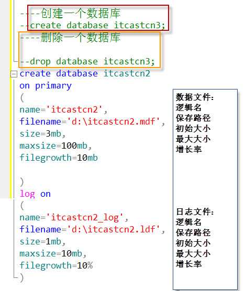The height and width of the screenshot is (291, 245).
Task: Click the 'size=3mb,' line
Action: click(x=42, y=133)
